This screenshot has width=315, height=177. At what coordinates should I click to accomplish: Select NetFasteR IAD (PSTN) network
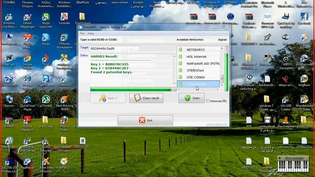point(198,63)
